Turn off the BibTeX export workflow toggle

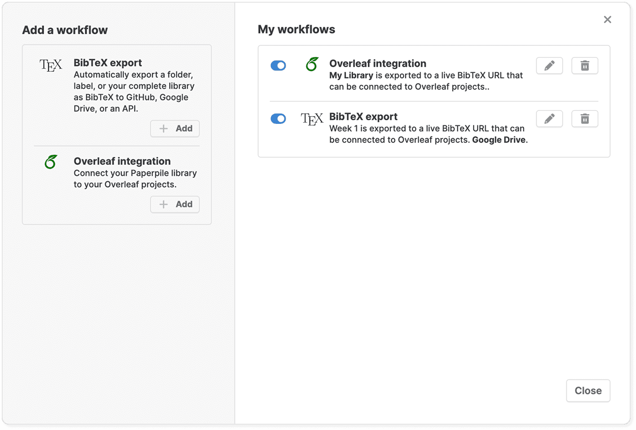pos(278,119)
